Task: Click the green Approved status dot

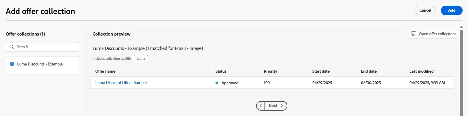Action: point(217,83)
